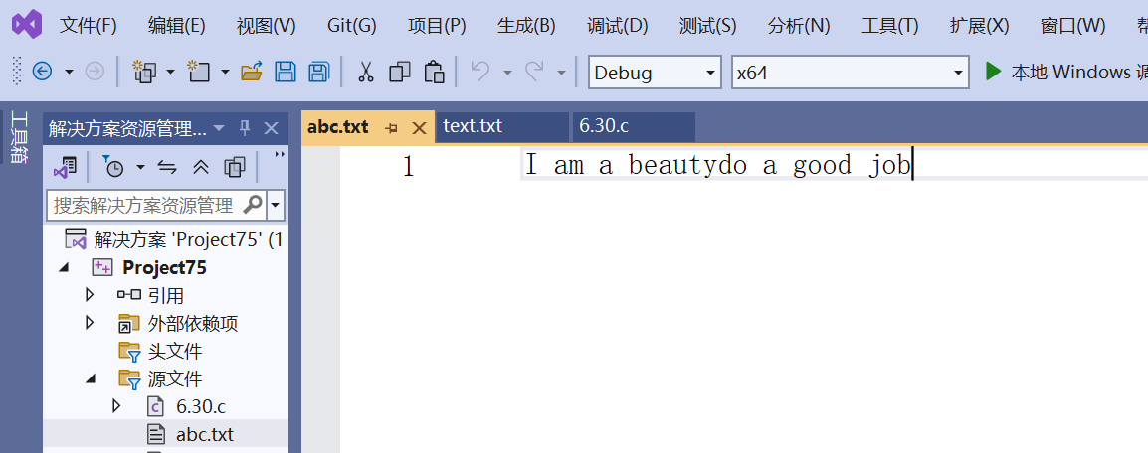Open the 调试(D) menu

(x=617, y=26)
